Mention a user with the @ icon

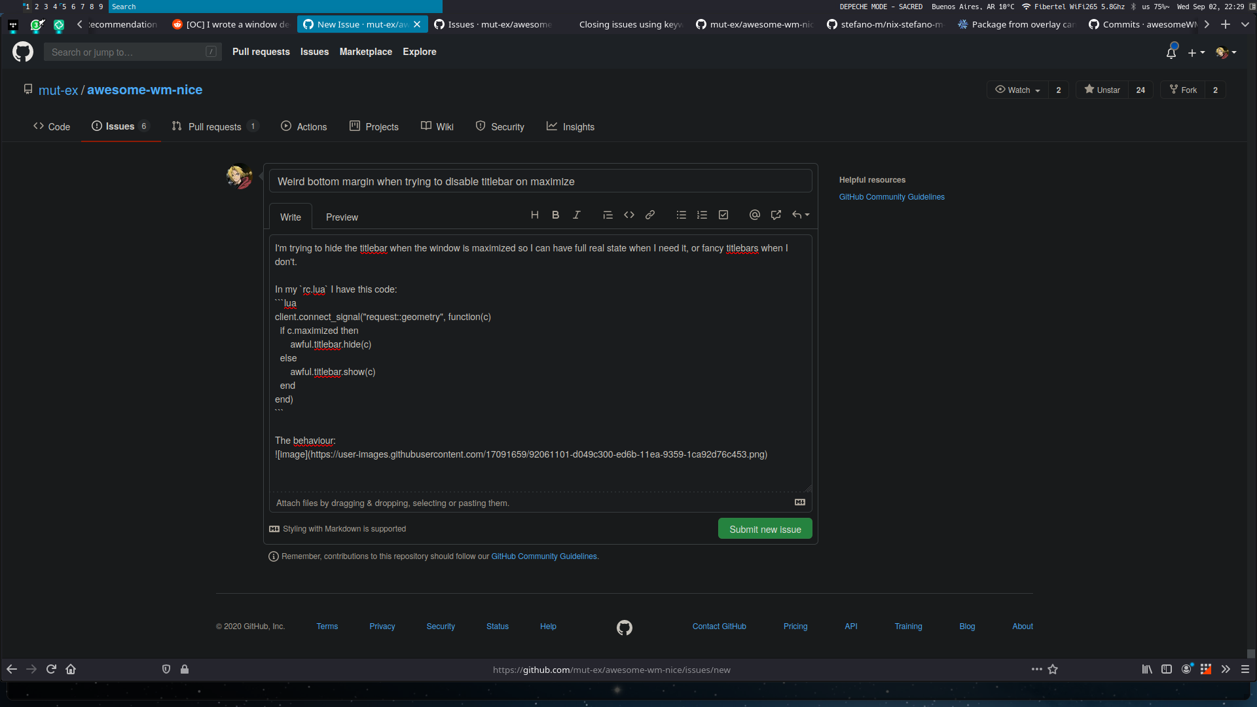coord(755,215)
